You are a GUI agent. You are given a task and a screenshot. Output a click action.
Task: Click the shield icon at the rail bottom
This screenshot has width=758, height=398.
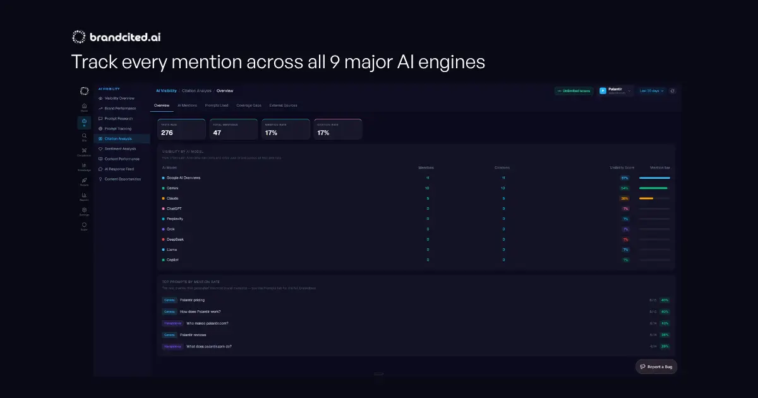(84, 226)
